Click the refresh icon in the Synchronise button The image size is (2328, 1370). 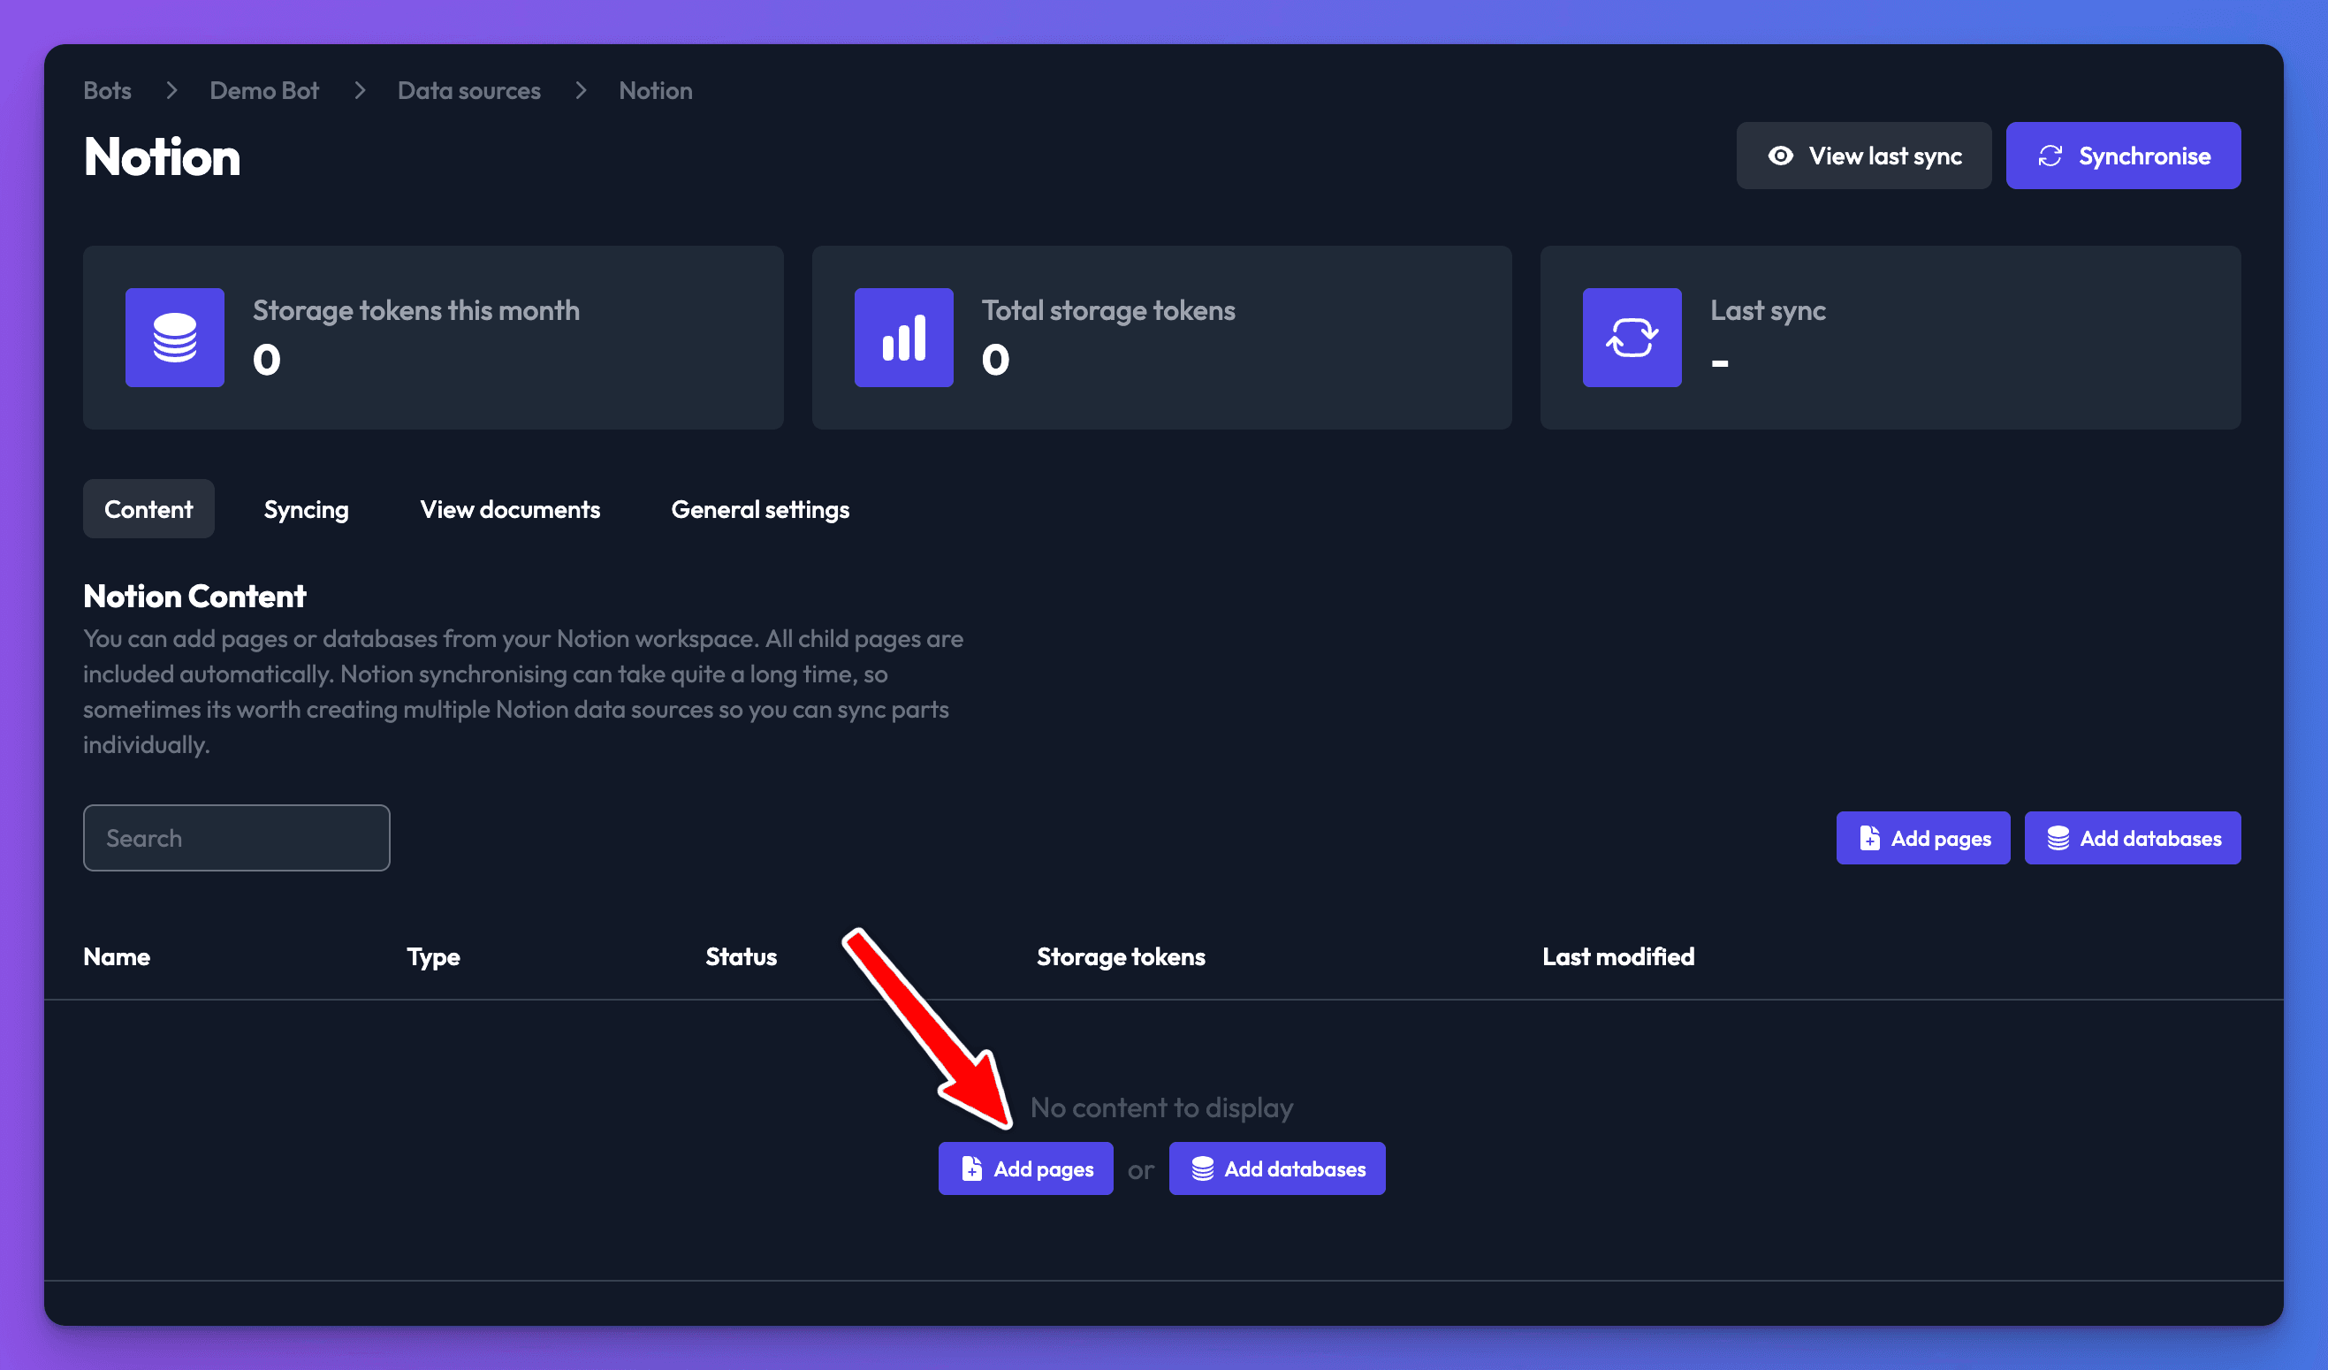2050,156
